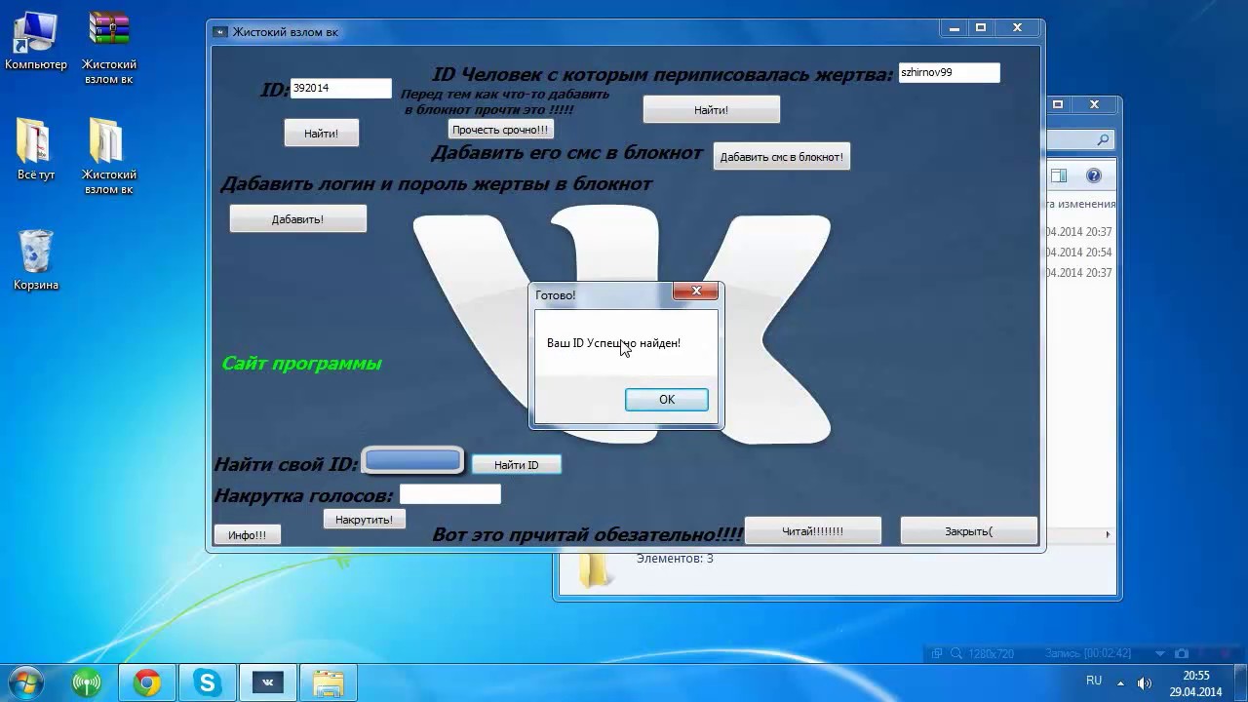
Task: Click the folder icon in Explorer details pane
Action: (x=595, y=569)
